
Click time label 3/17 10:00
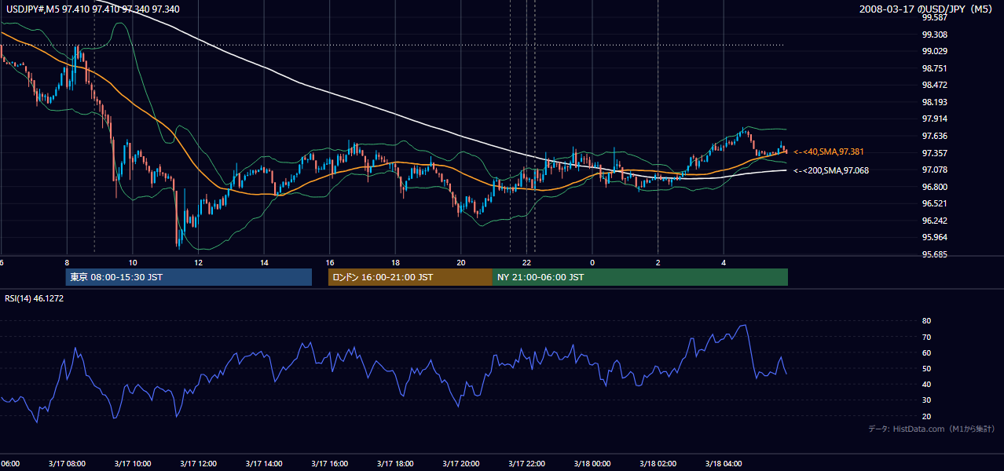133,464
